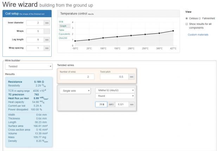Click the AWG gauge stepper field
Viewport: 218px width, 151px height.
coord(101,104)
